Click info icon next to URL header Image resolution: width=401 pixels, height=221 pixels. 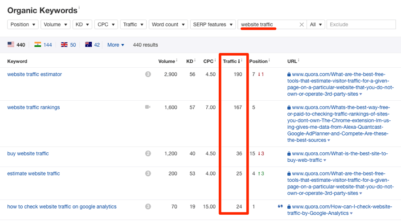click(x=299, y=60)
